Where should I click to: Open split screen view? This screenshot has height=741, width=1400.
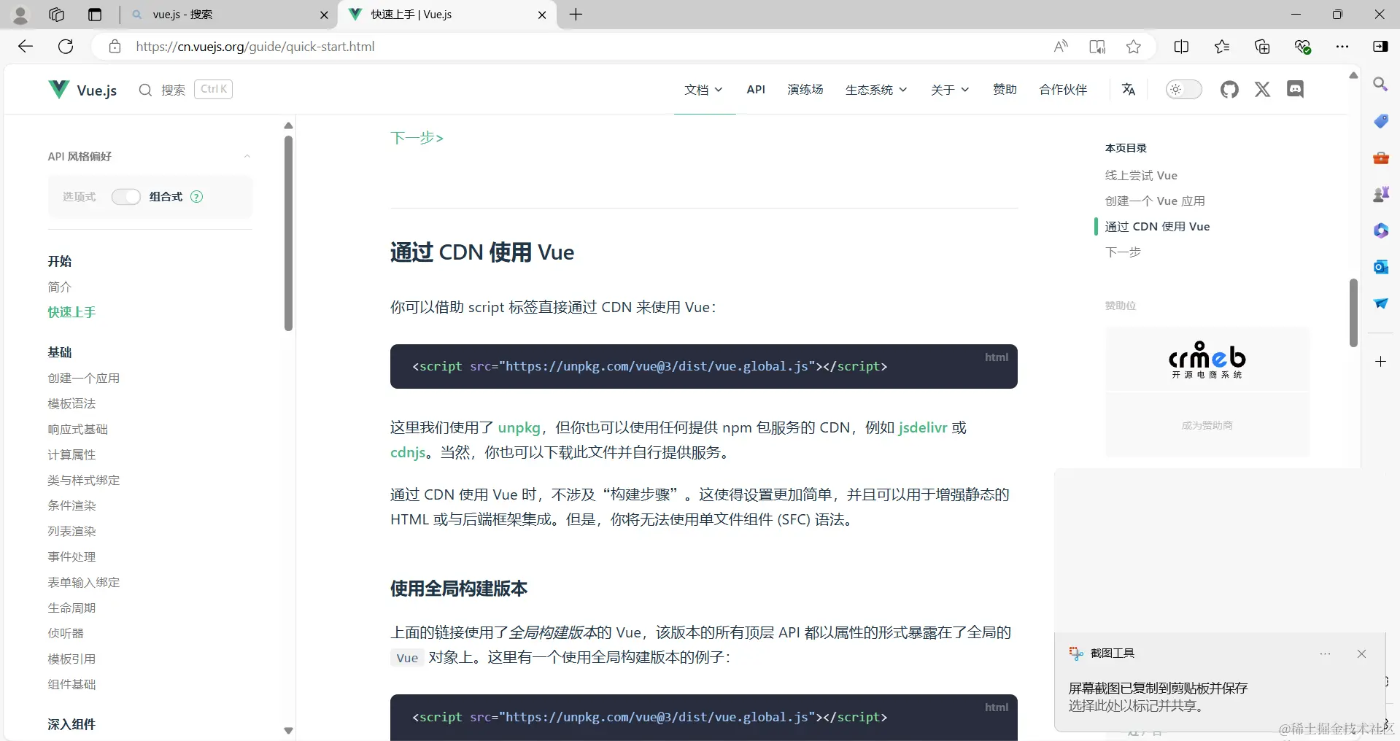tap(1182, 47)
